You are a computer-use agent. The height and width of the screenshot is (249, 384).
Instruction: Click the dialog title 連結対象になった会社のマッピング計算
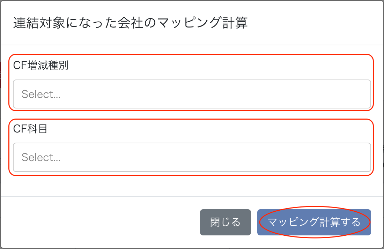[130, 23]
